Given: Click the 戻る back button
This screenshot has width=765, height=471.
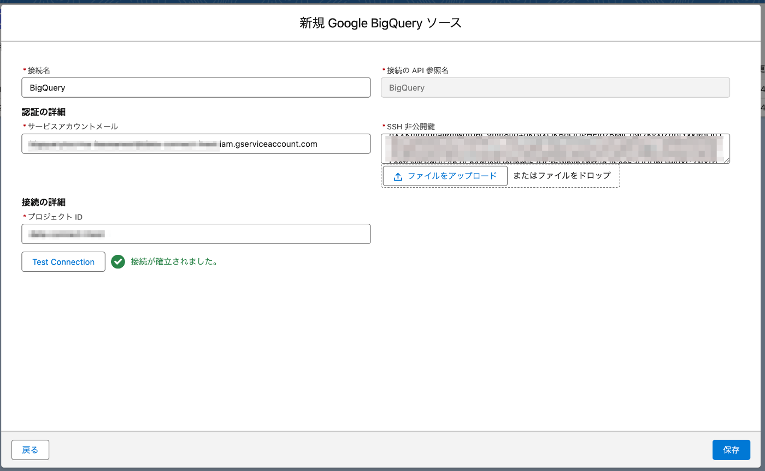Looking at the screenshot, I should (x=30, y=450).
